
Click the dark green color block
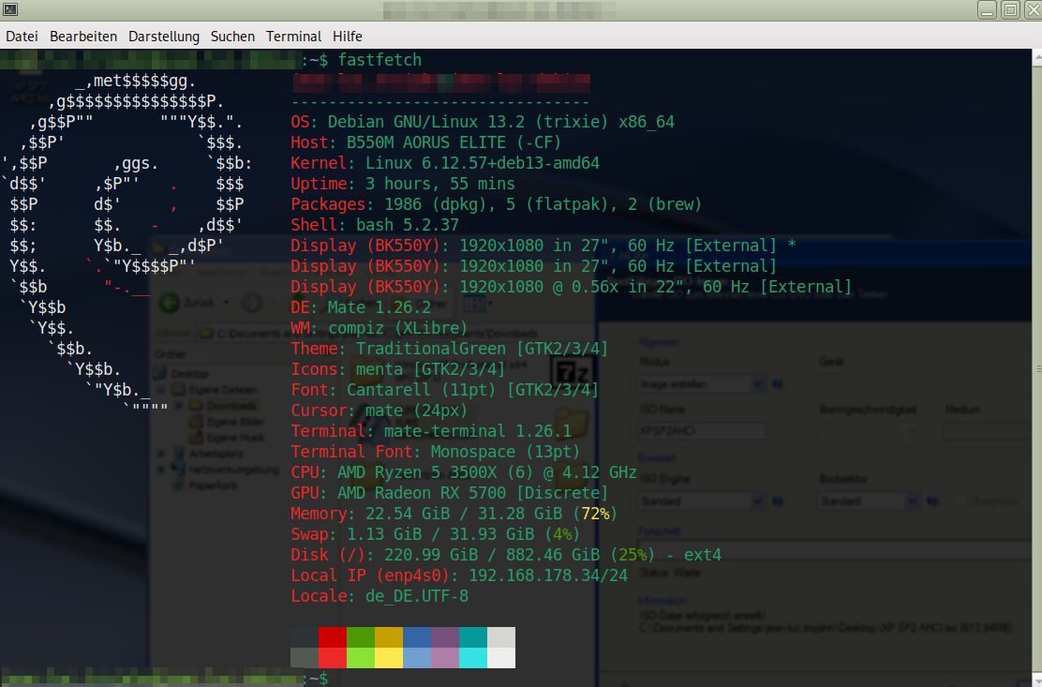361,637
